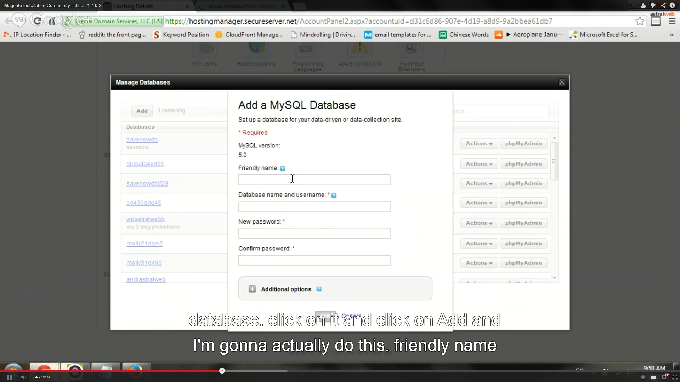Open Mindrolling bookmark

[x=323, y=35]
